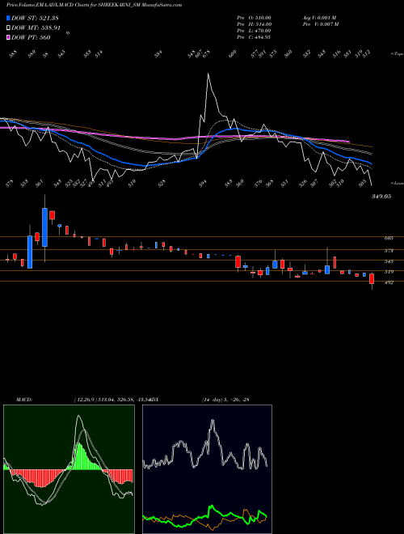Click the 'Pre H: 514.00' value

(254, 24)
